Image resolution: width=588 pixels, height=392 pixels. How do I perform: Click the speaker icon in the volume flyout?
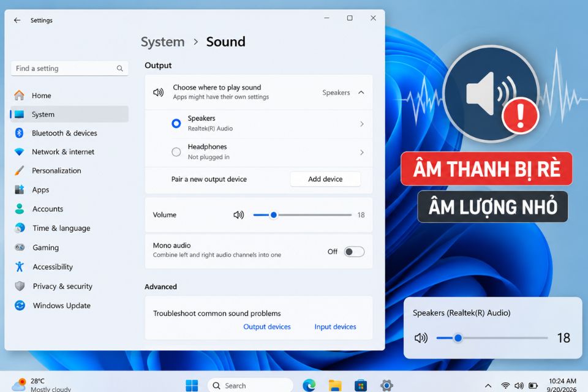tap(421, 338)
